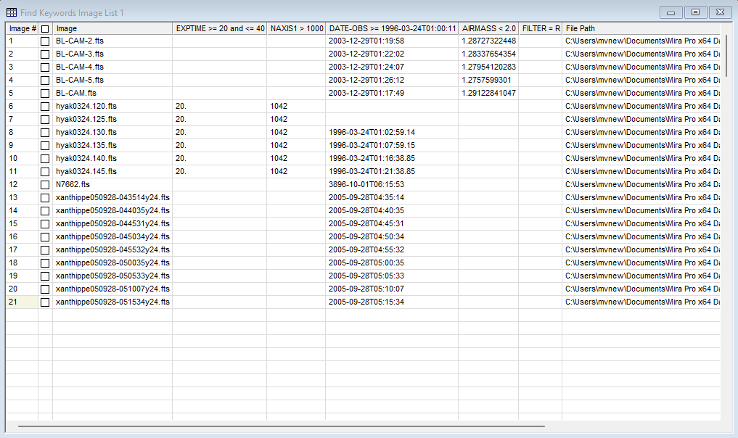
Task: Click the EXPTIME >= 20 and <= 40 header
Action: (220, 28)
